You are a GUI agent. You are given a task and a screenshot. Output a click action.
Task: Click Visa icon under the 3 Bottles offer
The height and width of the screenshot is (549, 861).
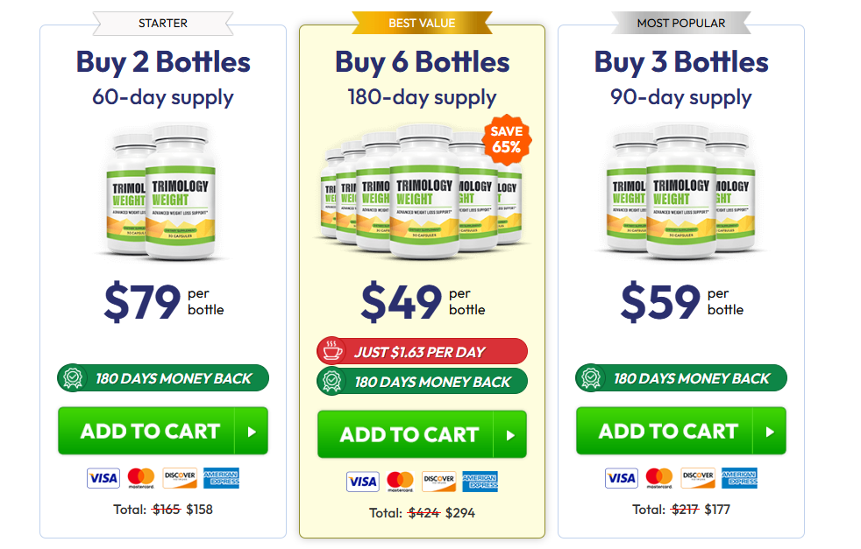pos(621,478)
